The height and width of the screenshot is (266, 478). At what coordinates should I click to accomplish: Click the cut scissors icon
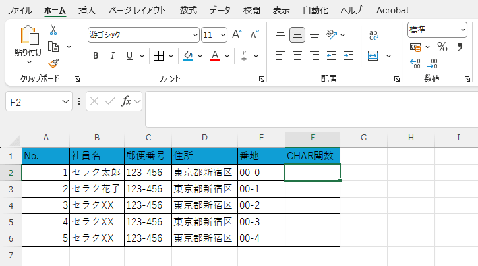(53, 30)
